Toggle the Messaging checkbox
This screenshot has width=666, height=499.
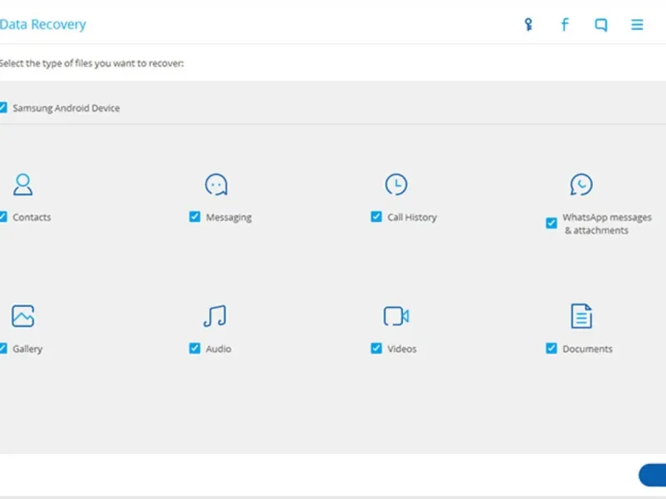point(195,217)
